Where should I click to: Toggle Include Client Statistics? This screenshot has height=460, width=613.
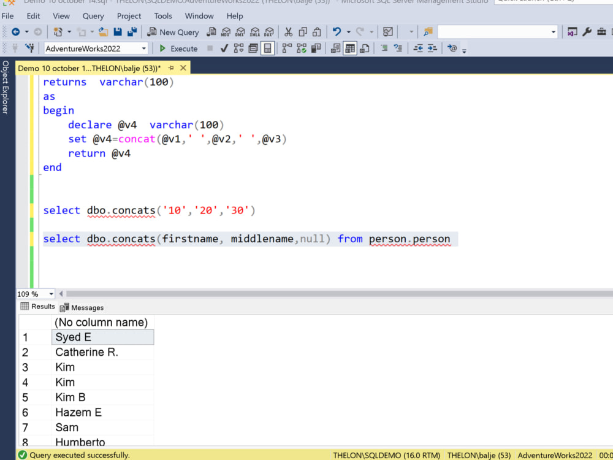click(x=316, y=48)
